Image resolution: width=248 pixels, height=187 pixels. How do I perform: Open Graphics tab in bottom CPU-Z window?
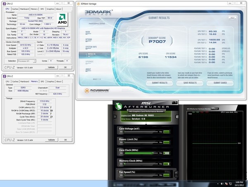(x=50, y=81)
